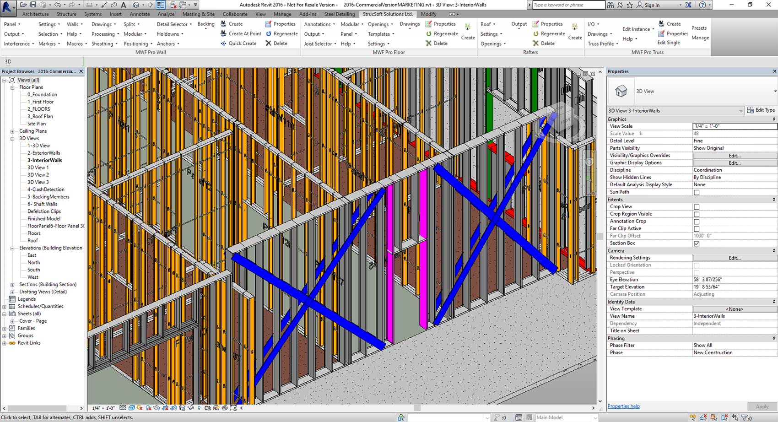
Task: Click the Delete X icon in MWF Pro Floor panel
Action: (x=428, y=43)
